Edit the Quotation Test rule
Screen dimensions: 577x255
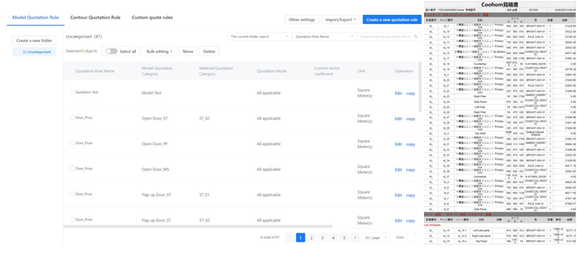click(x=398, y=93)
